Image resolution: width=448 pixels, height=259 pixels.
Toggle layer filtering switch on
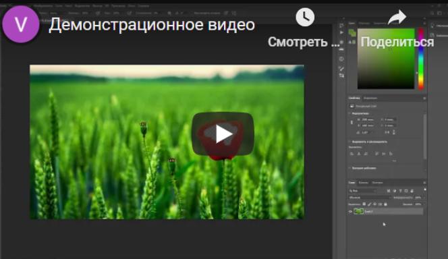click(425, 190)
